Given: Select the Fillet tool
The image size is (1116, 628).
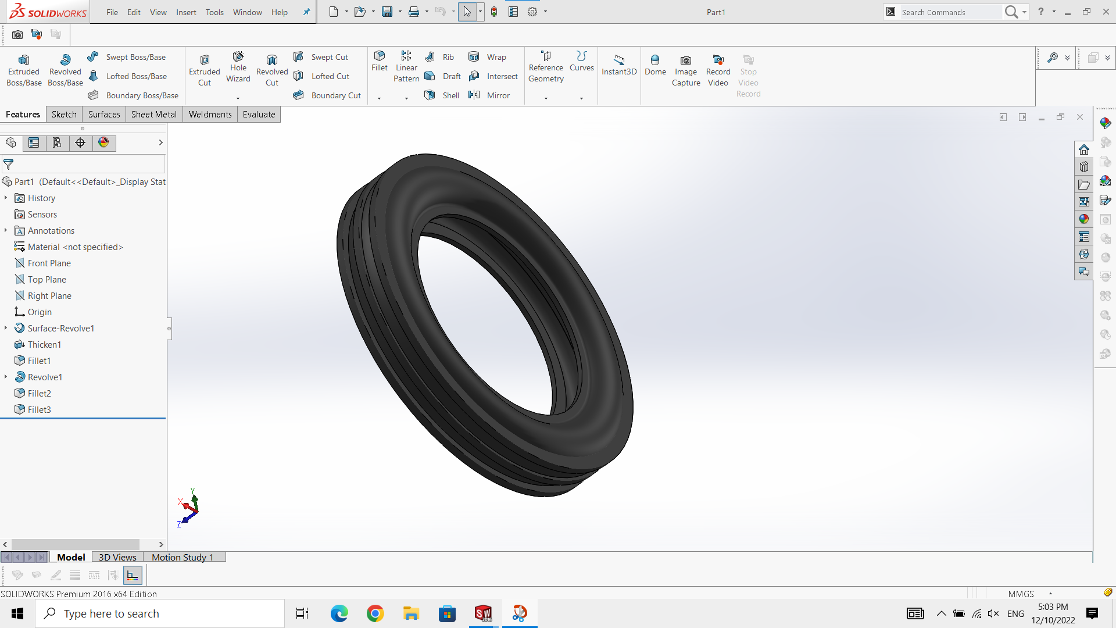Looking at the screenshot, I should point(380,62).
